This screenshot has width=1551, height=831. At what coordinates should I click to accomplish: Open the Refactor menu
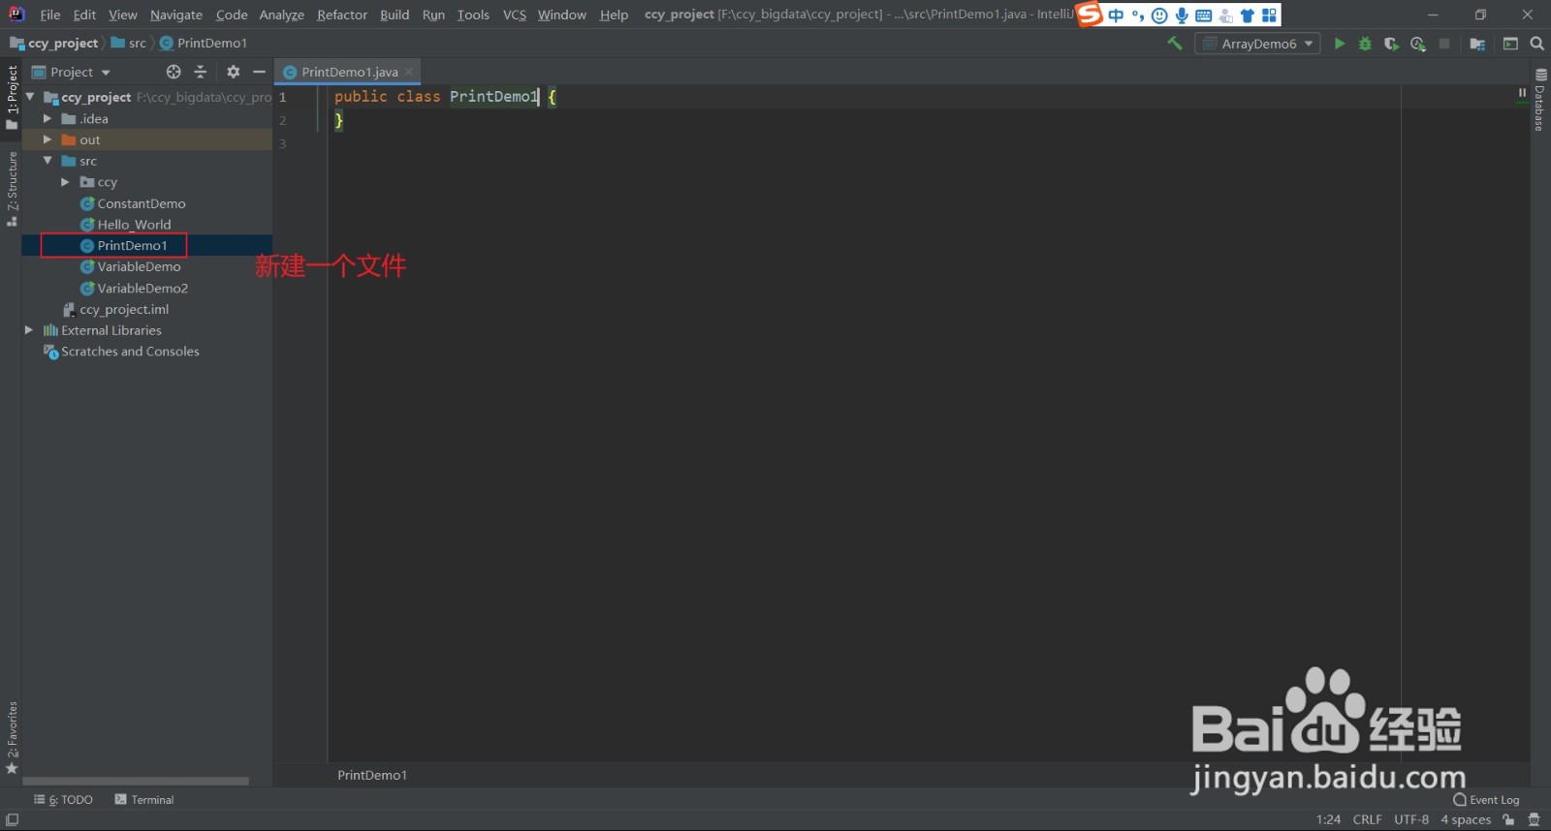[x=342, y=15]
